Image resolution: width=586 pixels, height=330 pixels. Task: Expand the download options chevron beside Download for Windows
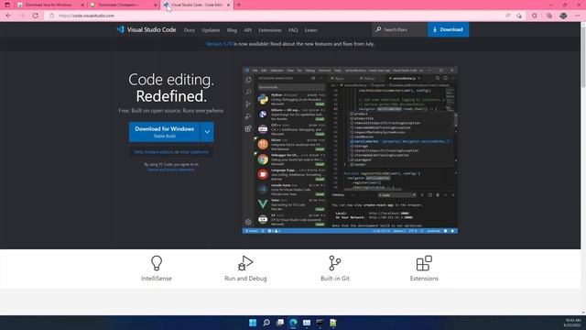[207, 132]
